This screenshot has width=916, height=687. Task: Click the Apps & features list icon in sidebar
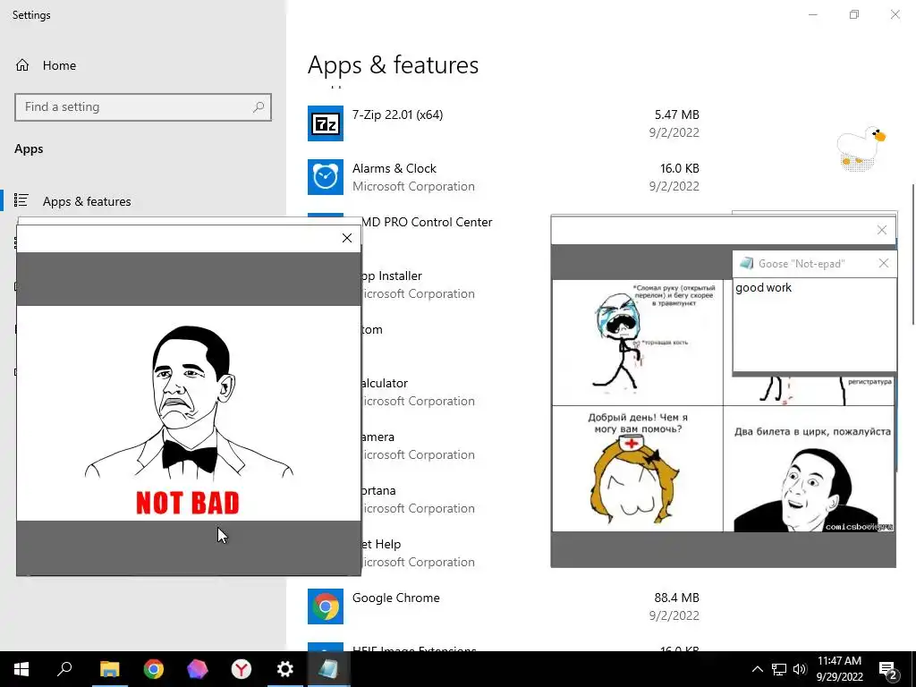point(21,201)
